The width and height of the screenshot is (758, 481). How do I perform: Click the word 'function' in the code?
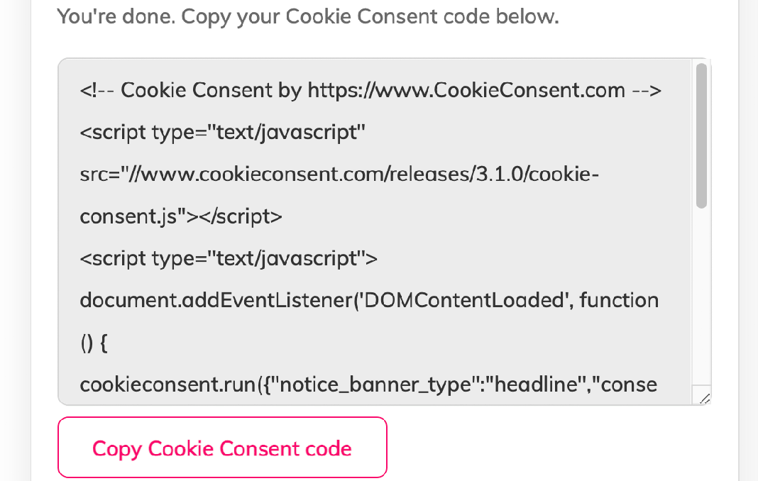619,301
